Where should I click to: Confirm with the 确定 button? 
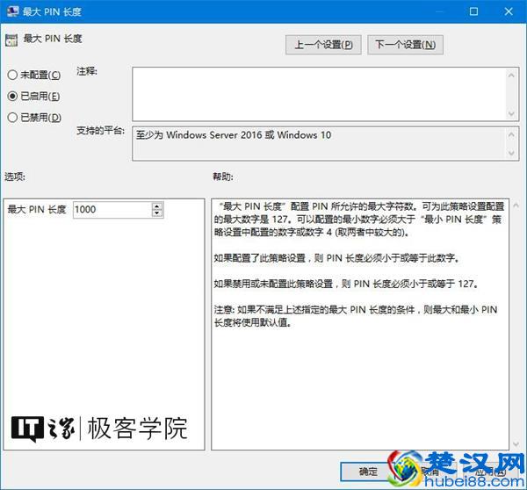368,472
